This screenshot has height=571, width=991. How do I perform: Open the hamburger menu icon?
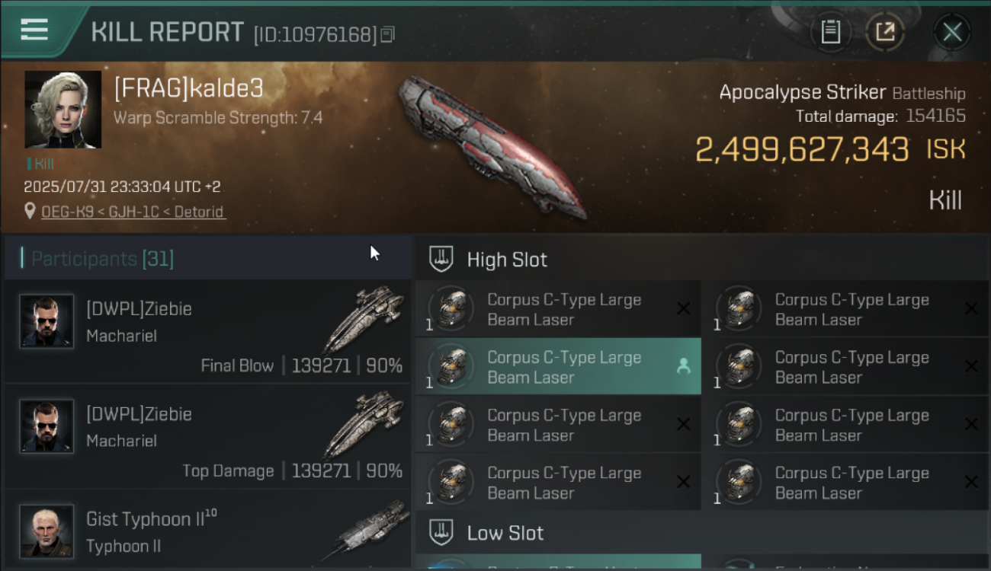[x=34, y=30]
